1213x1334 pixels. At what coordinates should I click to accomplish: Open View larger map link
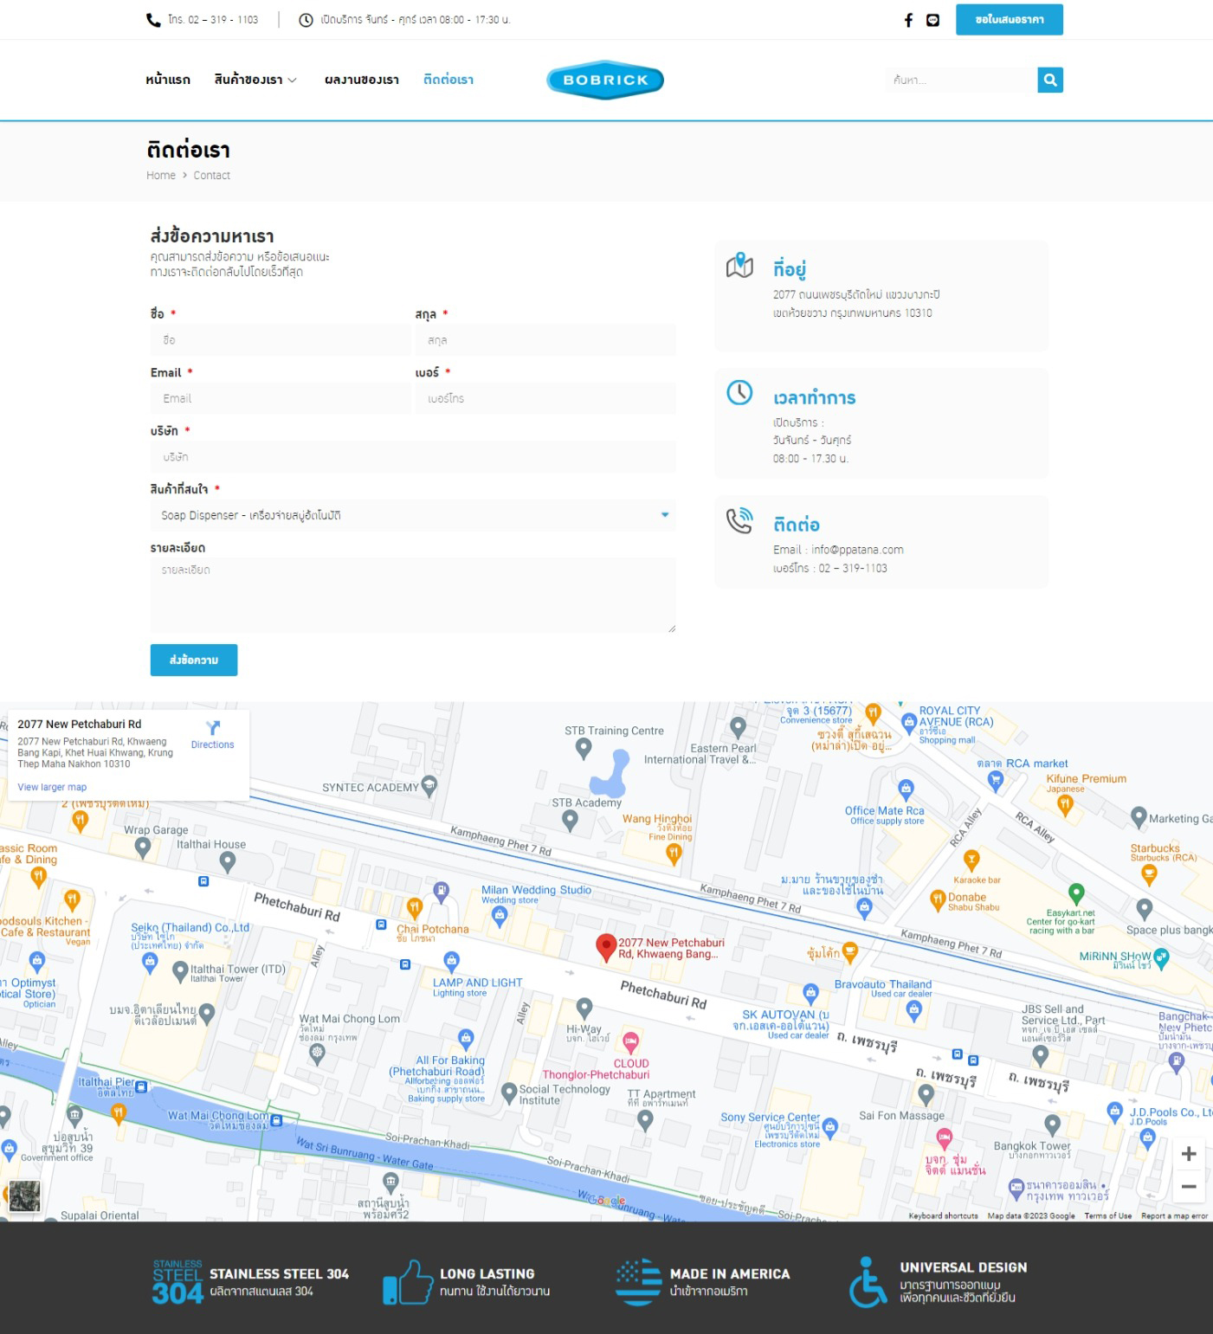52,787
